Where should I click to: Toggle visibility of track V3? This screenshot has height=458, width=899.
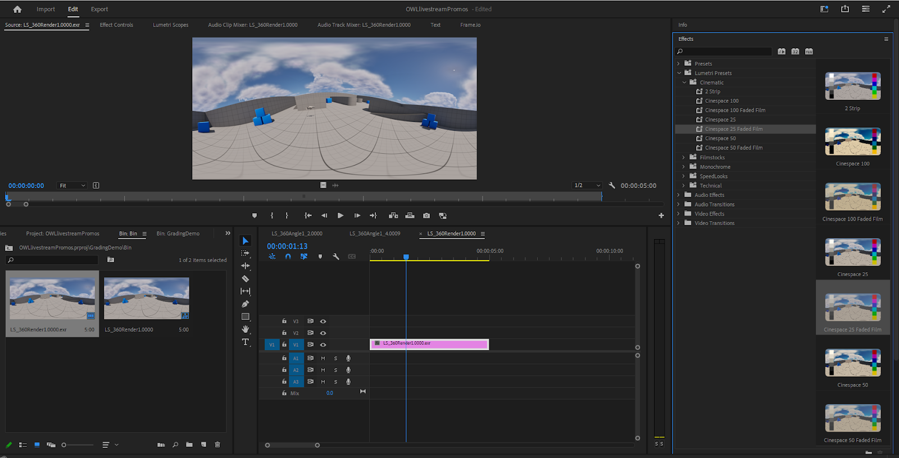point(323,322)
